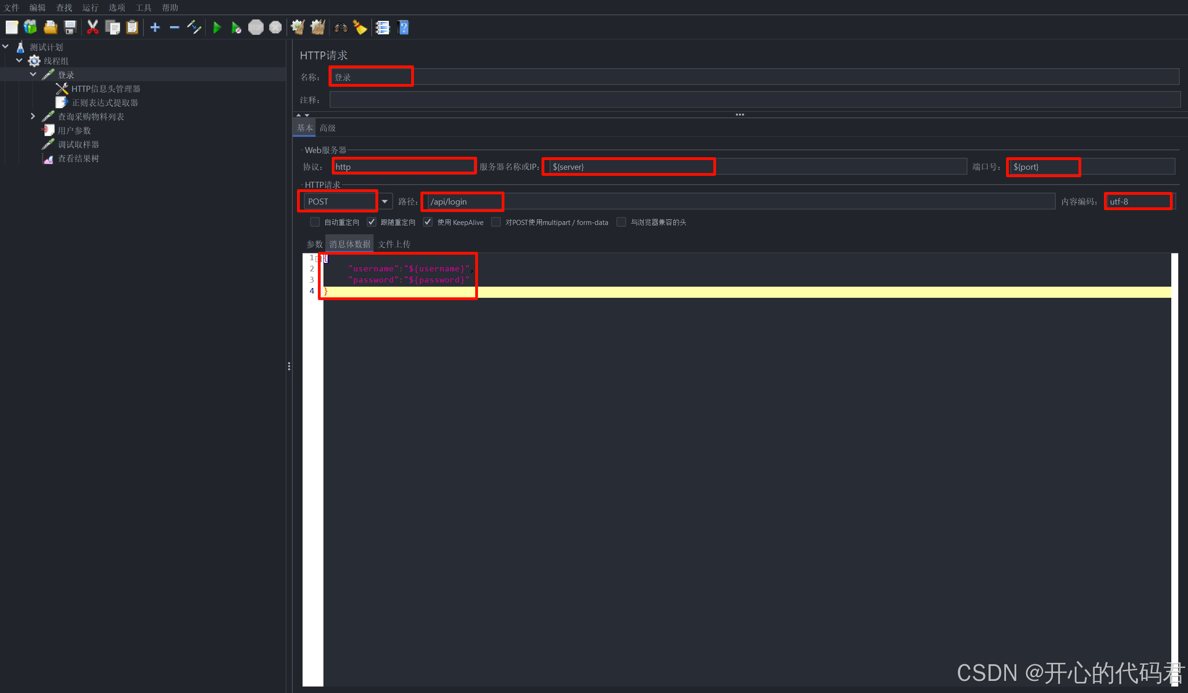The height and width of the screenshot is (693, 1188).
Task: Click the Save test plan icon
Action: coord(70,27)
